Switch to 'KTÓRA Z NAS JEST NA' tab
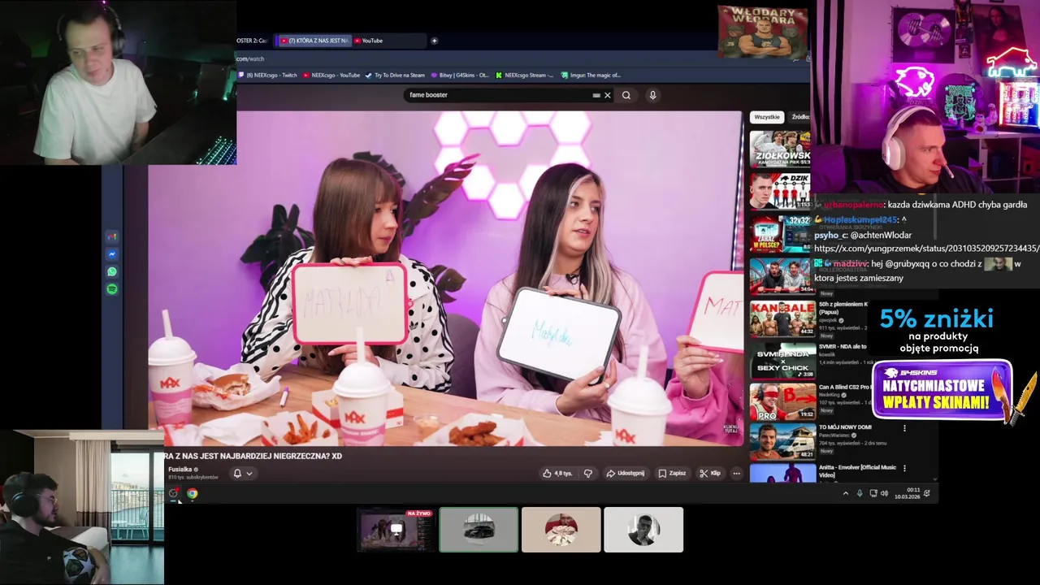This screenshot has width=1040, height=585. 314,41
